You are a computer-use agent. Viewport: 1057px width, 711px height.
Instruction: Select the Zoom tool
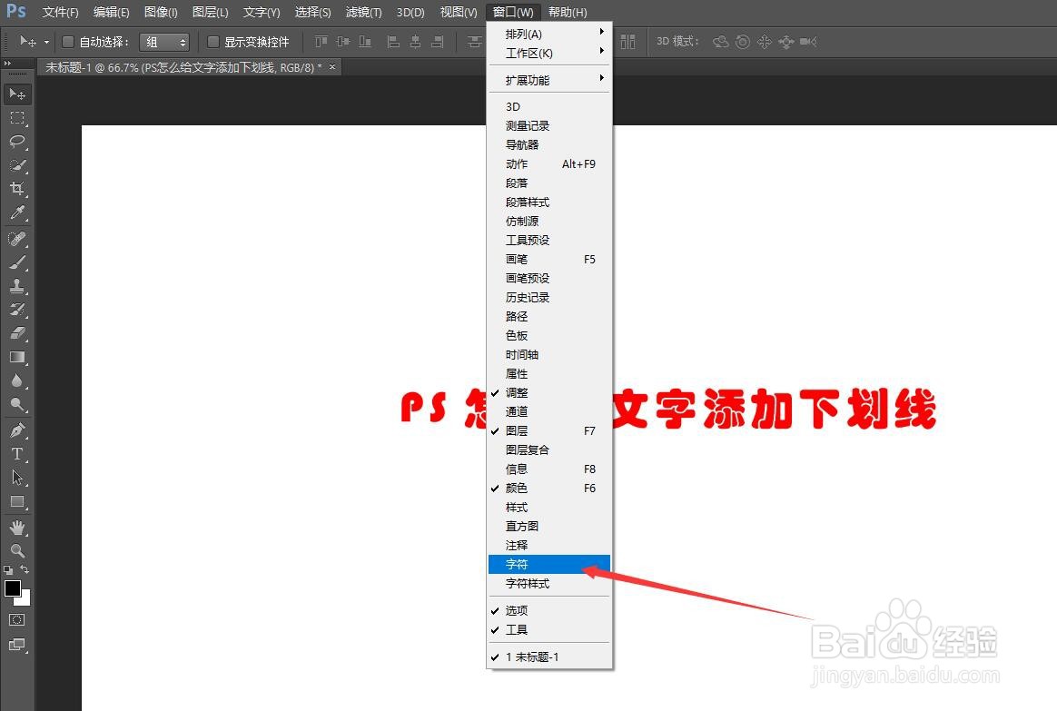(17, 551)
